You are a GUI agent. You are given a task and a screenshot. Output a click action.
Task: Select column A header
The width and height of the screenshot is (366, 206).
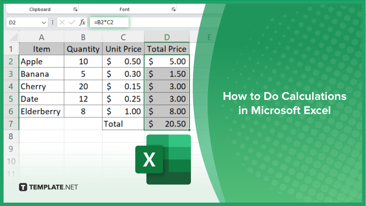(42, 37)
